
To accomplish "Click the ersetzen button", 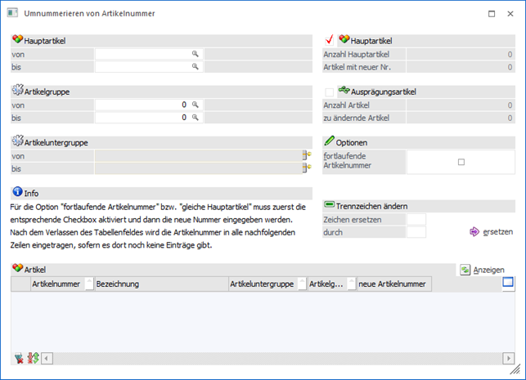I will pyautogui.click(x=491, y=232).
